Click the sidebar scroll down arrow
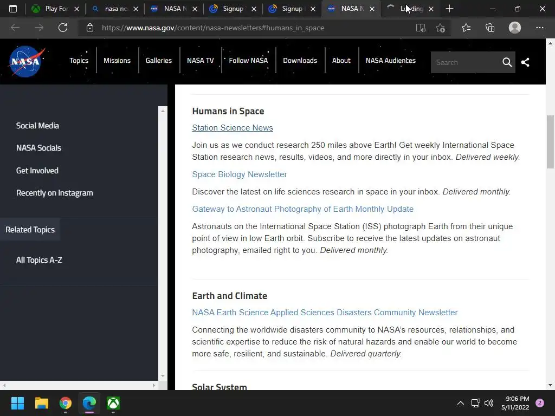This screenshot has height=416, width=555. point(163,376)
